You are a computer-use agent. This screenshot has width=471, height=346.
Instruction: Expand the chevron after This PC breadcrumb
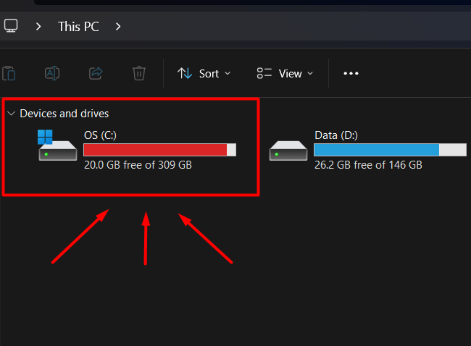pos(118,27)
